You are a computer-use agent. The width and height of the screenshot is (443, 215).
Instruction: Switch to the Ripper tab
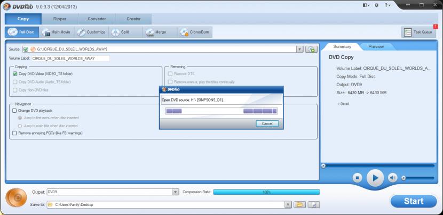pos(60,19)
